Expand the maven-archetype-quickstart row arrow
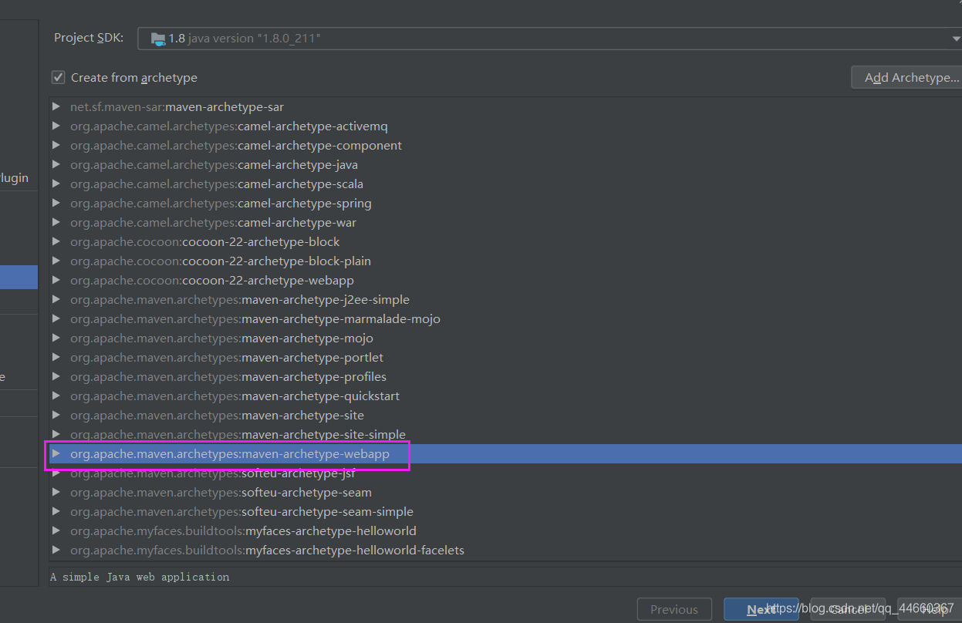Screen dimensions: 962x623 56,396
